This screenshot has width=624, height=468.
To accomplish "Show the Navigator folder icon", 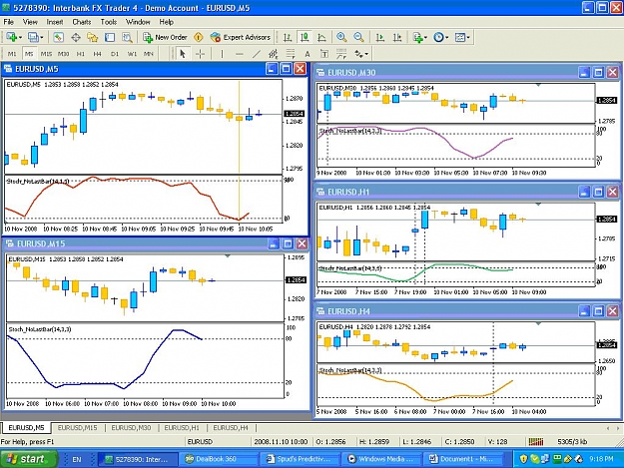I will click(92, 37).
